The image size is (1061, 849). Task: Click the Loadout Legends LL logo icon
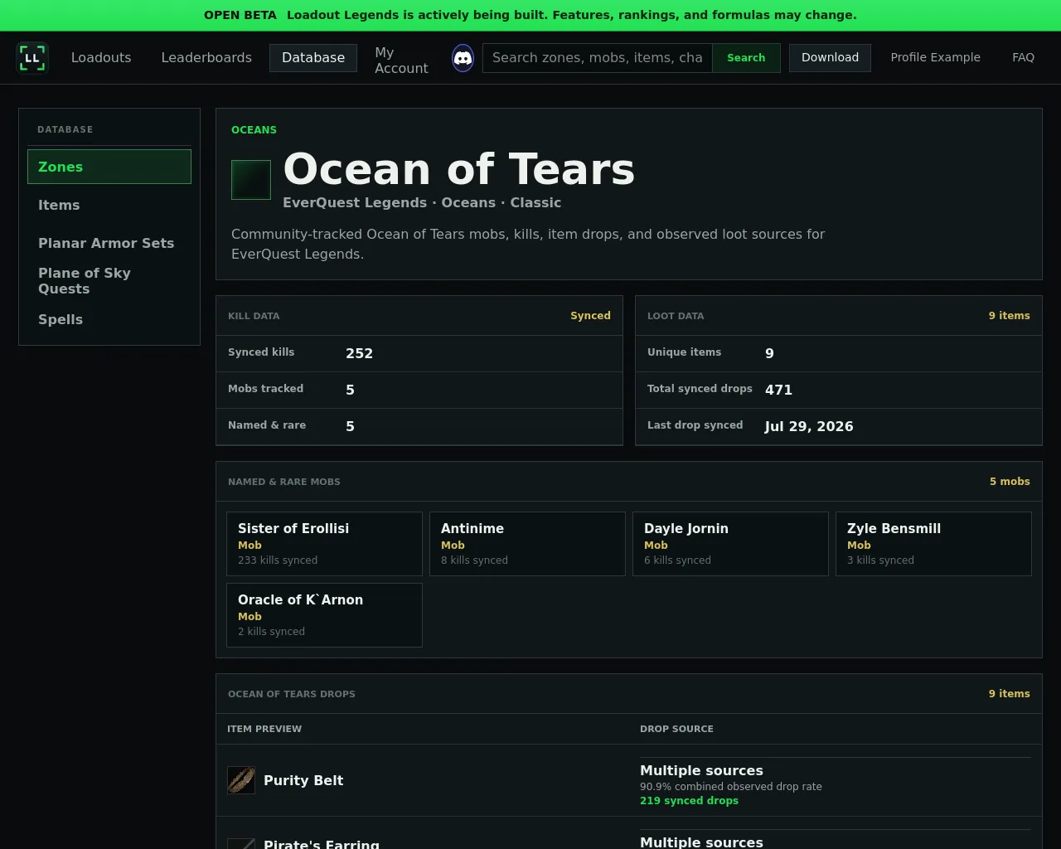click(x=32, y=58)
